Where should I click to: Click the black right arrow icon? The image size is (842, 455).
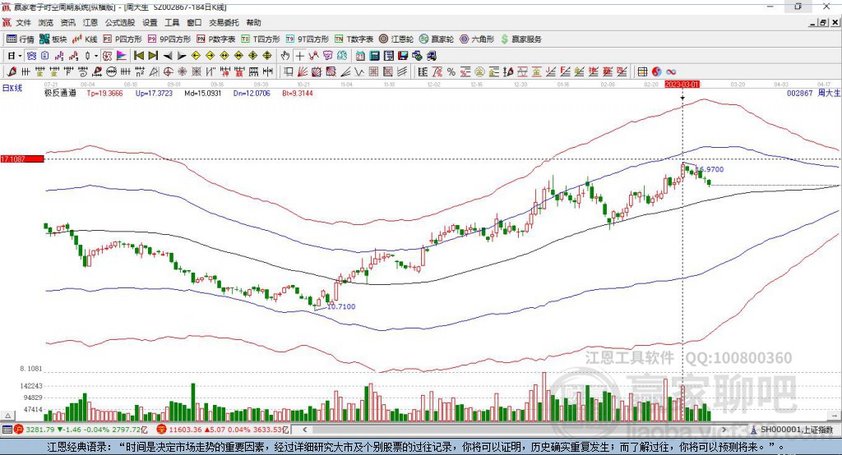[182, 56]
